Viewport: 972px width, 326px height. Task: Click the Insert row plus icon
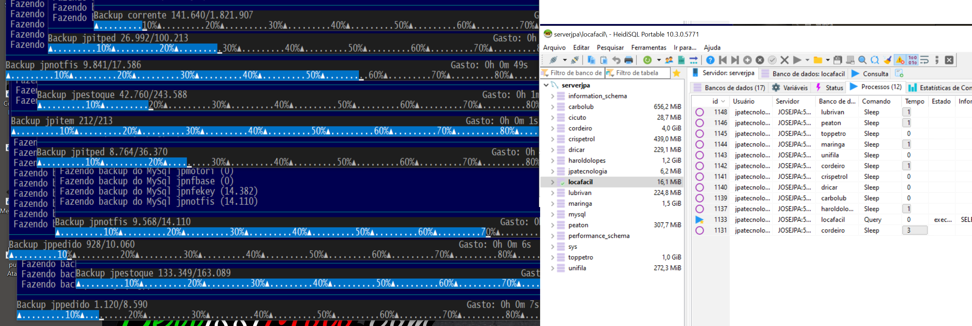point(748,60)
